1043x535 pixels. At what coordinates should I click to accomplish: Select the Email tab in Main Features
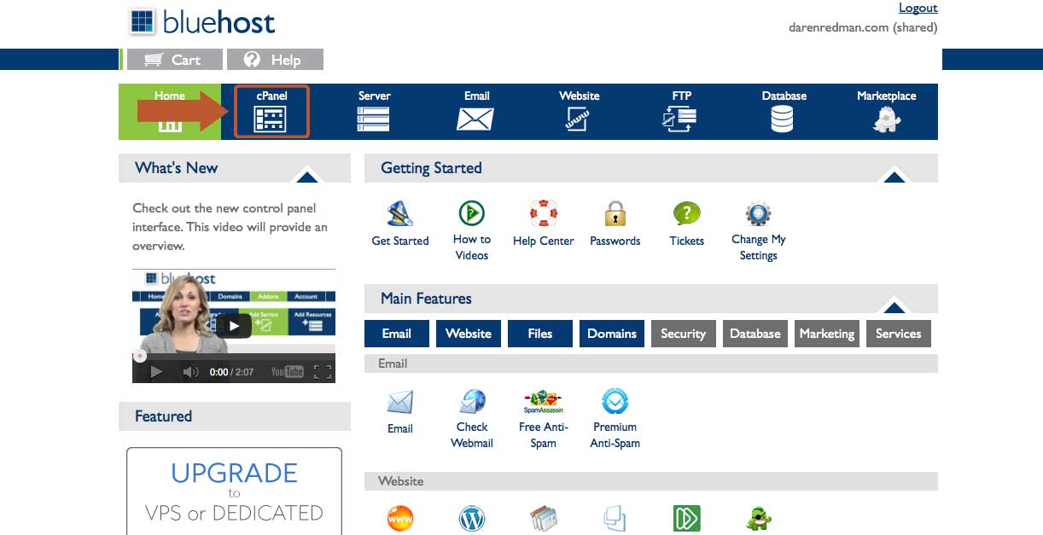pos(397,334)
